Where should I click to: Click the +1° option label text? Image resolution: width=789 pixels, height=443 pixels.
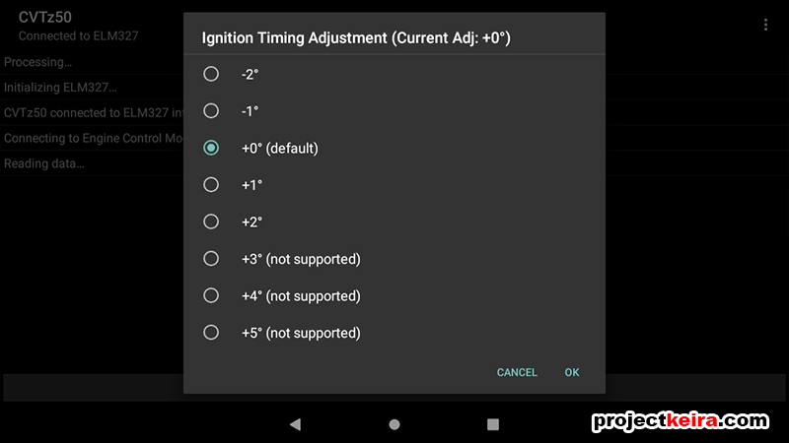tap(251, 185)
